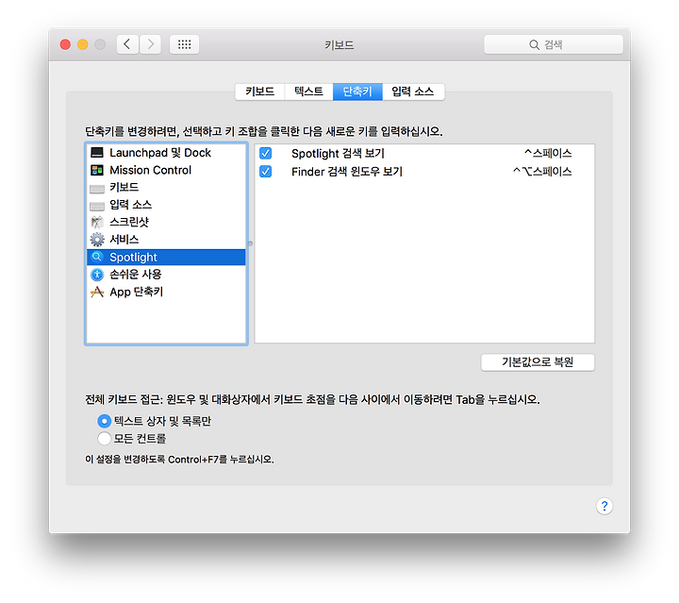Switch to the 텍스트 tab

[x=308, y=92]
